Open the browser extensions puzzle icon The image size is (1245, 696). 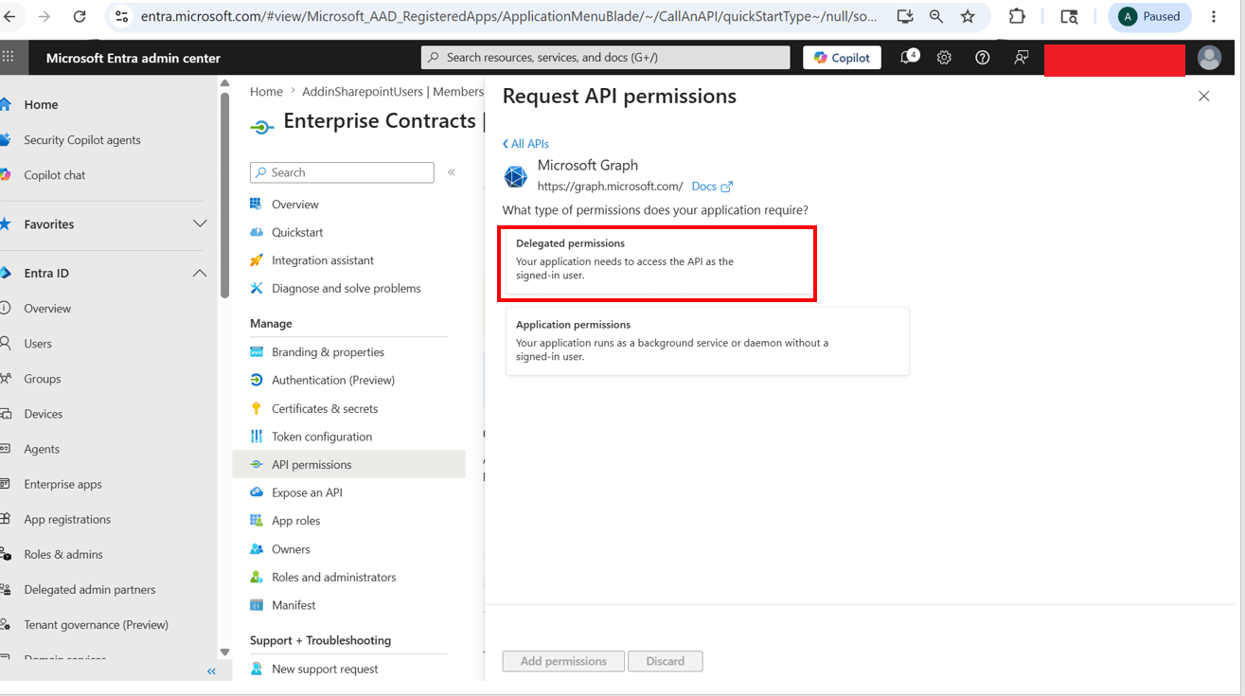(x=1017, y=16)
